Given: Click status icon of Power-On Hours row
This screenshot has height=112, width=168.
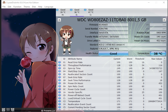Looking at the screenshot, I should coord(60,83).
